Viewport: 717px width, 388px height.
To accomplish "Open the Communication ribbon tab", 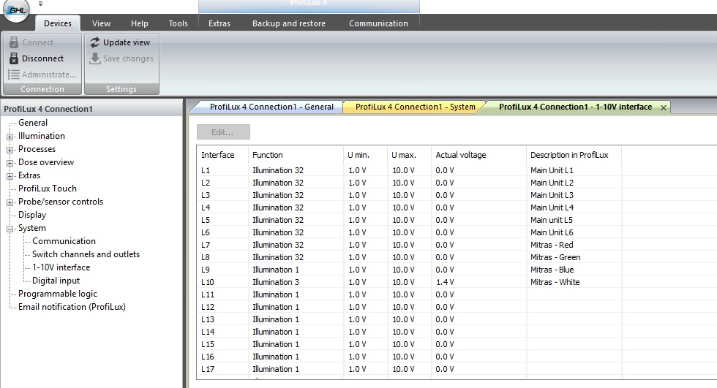I will 379,23.
